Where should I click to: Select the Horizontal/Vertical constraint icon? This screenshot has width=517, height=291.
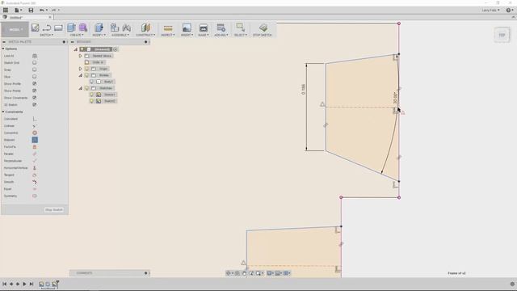(35, 168)
